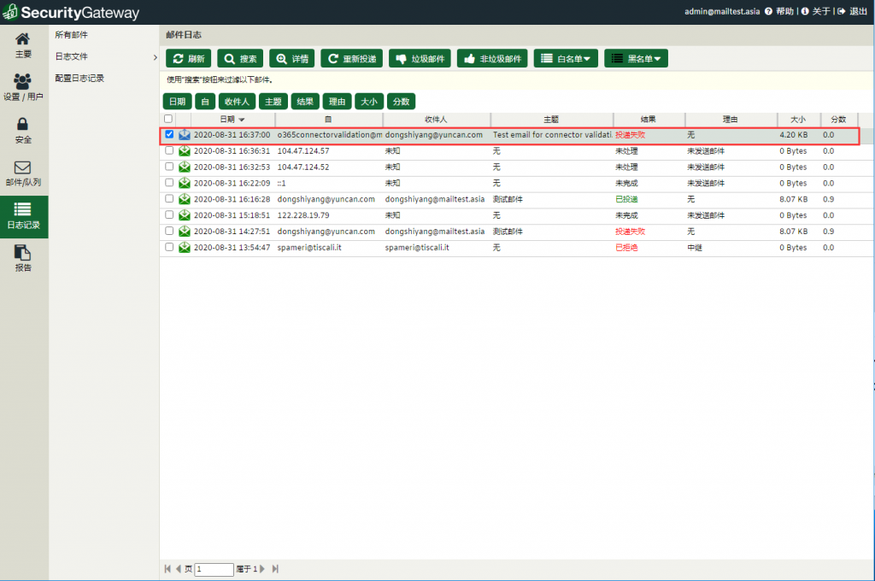Screen dimensions: 875x581
Task: Check the 2020-08-31 16:22:09 row checkbox
Action: [169, 183]
